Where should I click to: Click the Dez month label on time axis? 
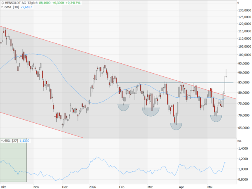65,187
